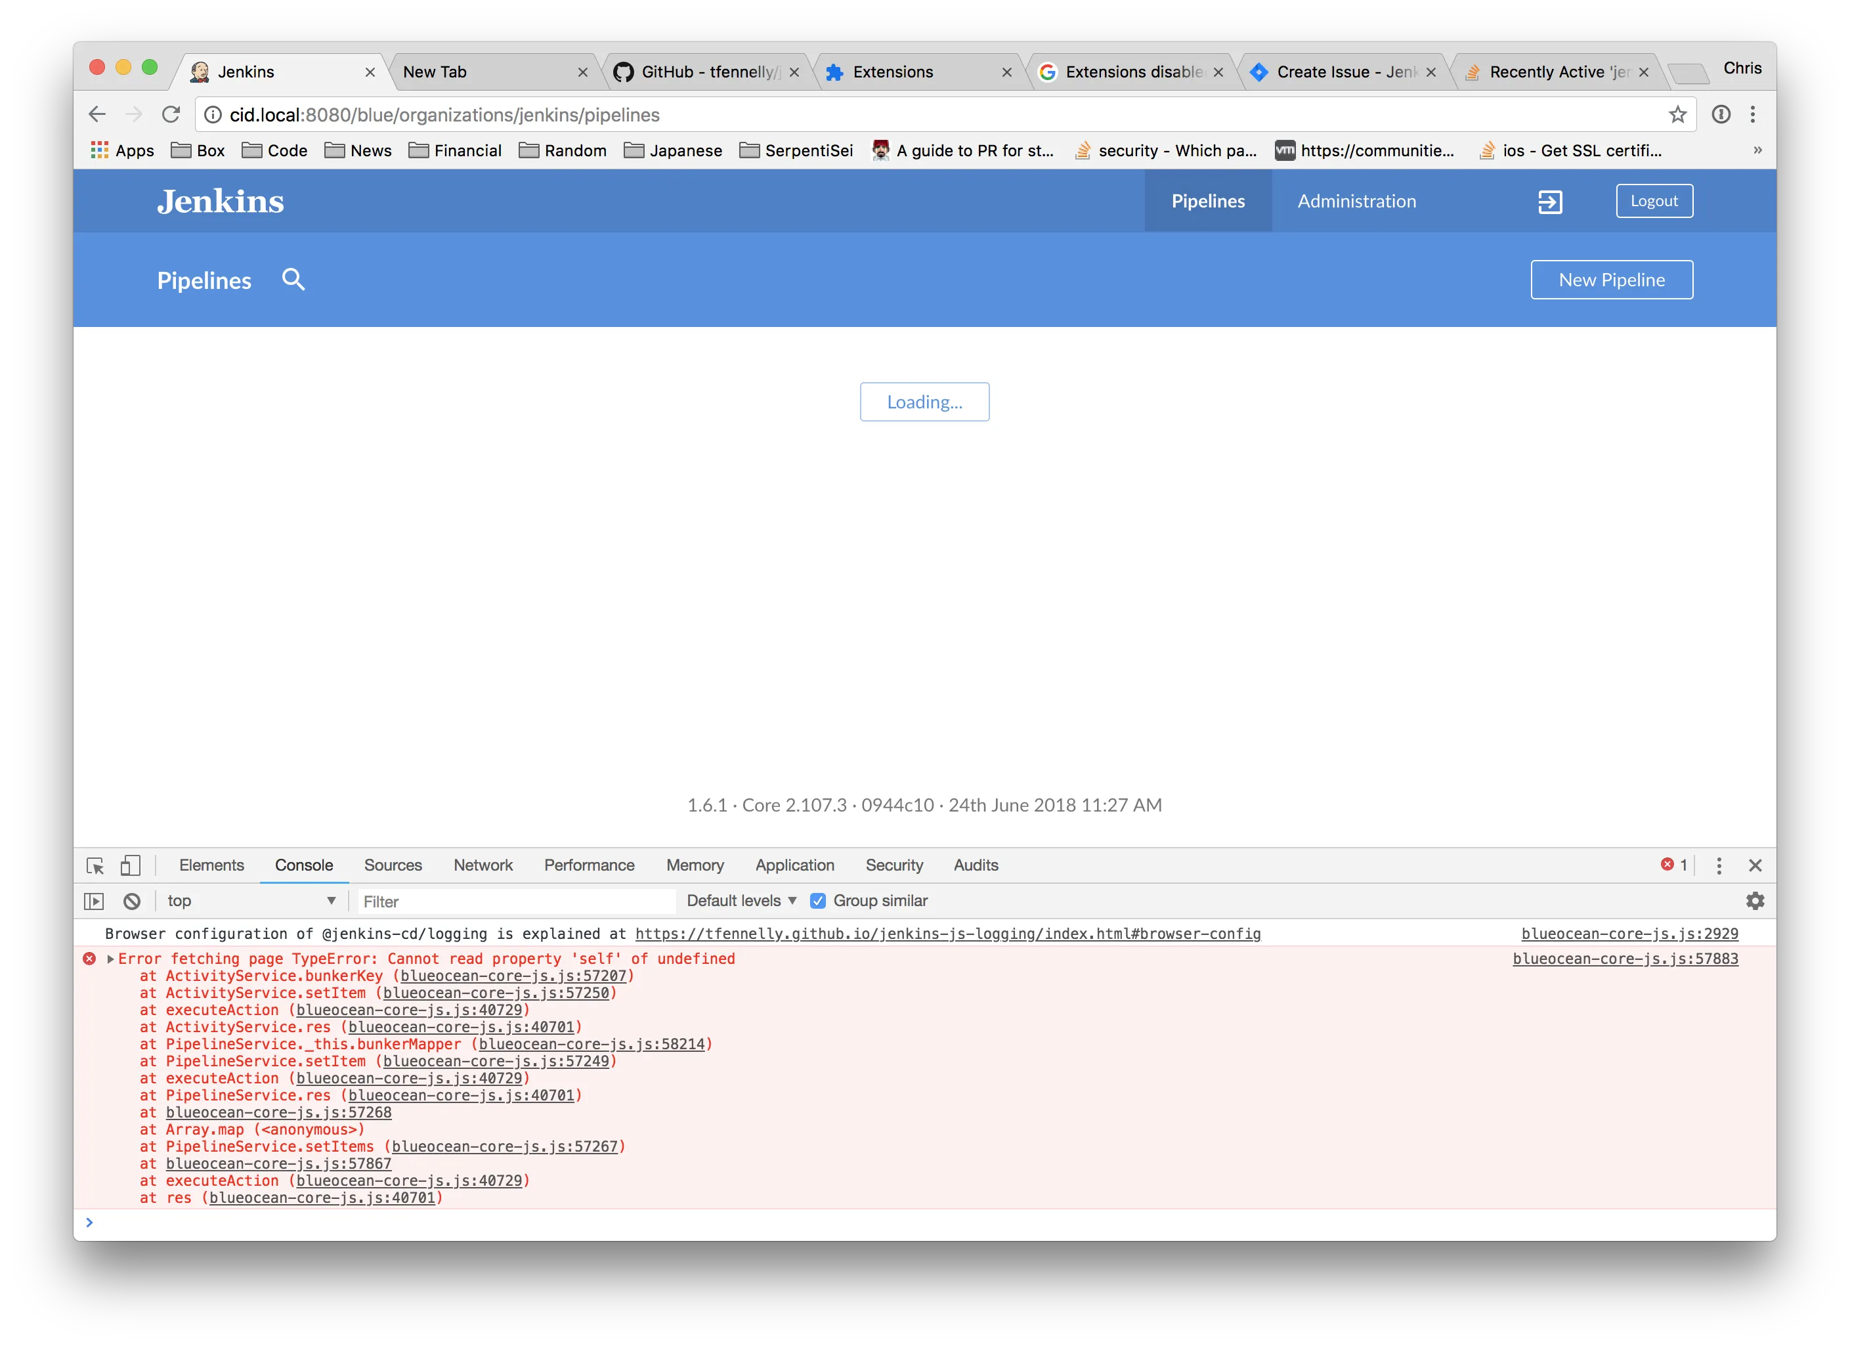Expand the Error fetching page triangle
The height and width of the screenshot is (1346, 1850).
click(110, 959)
